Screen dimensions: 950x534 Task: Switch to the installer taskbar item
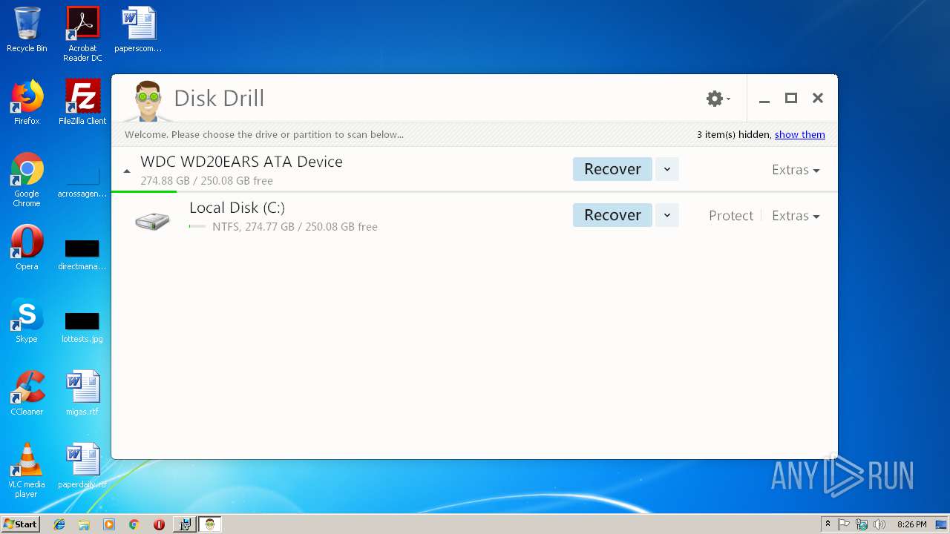184,524
